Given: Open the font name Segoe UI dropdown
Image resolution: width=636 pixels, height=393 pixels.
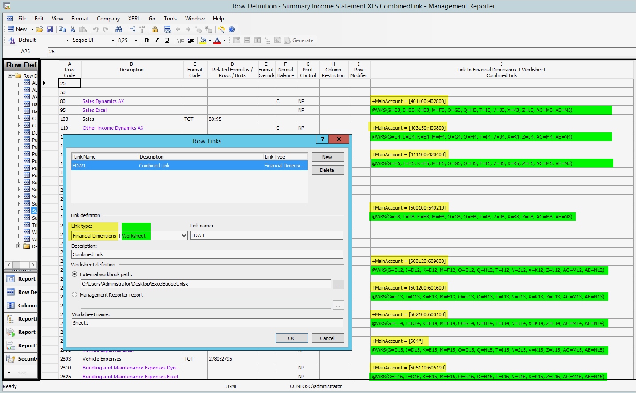Looking at the screenshot, I should point(113,40).
